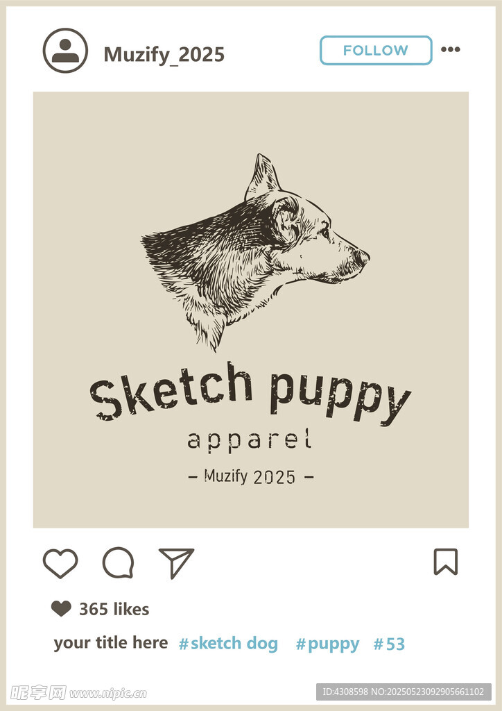
Task: Click the 'Muzify 2025' tagline in the image
Action: coord(250,476)
